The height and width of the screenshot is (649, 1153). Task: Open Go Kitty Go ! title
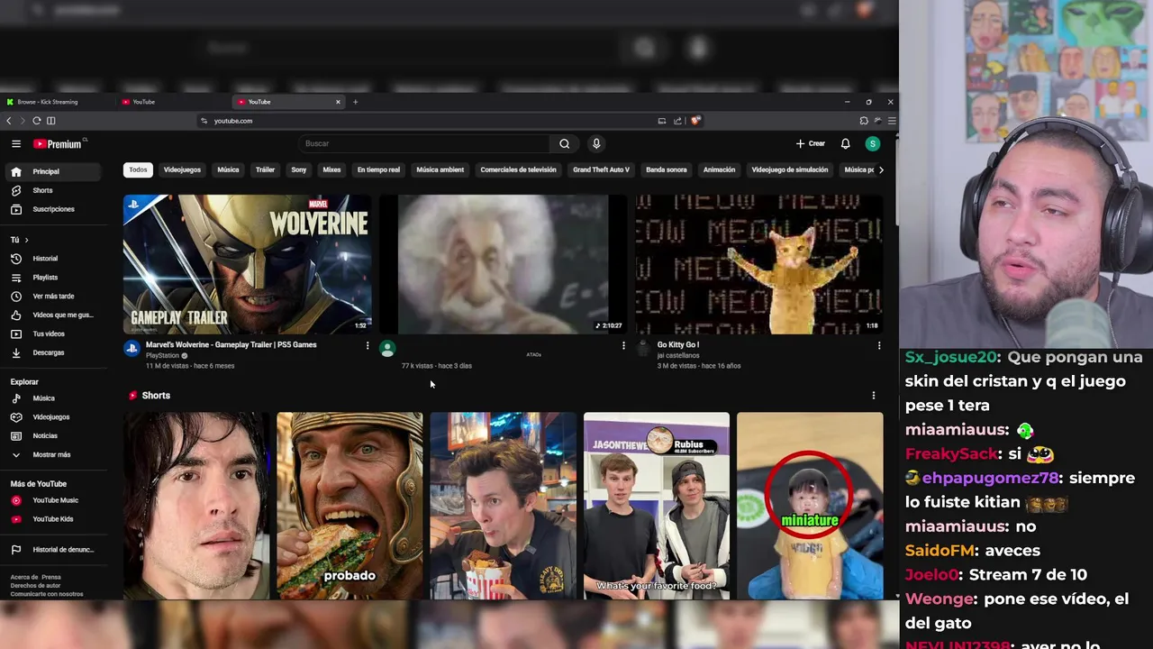point(678,344)
